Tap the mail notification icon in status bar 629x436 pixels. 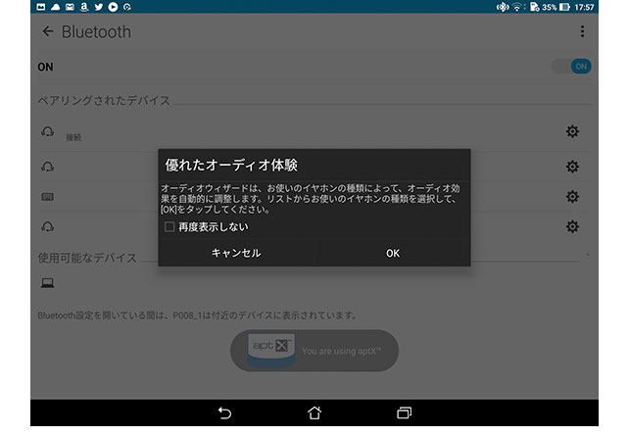(70, 7)
